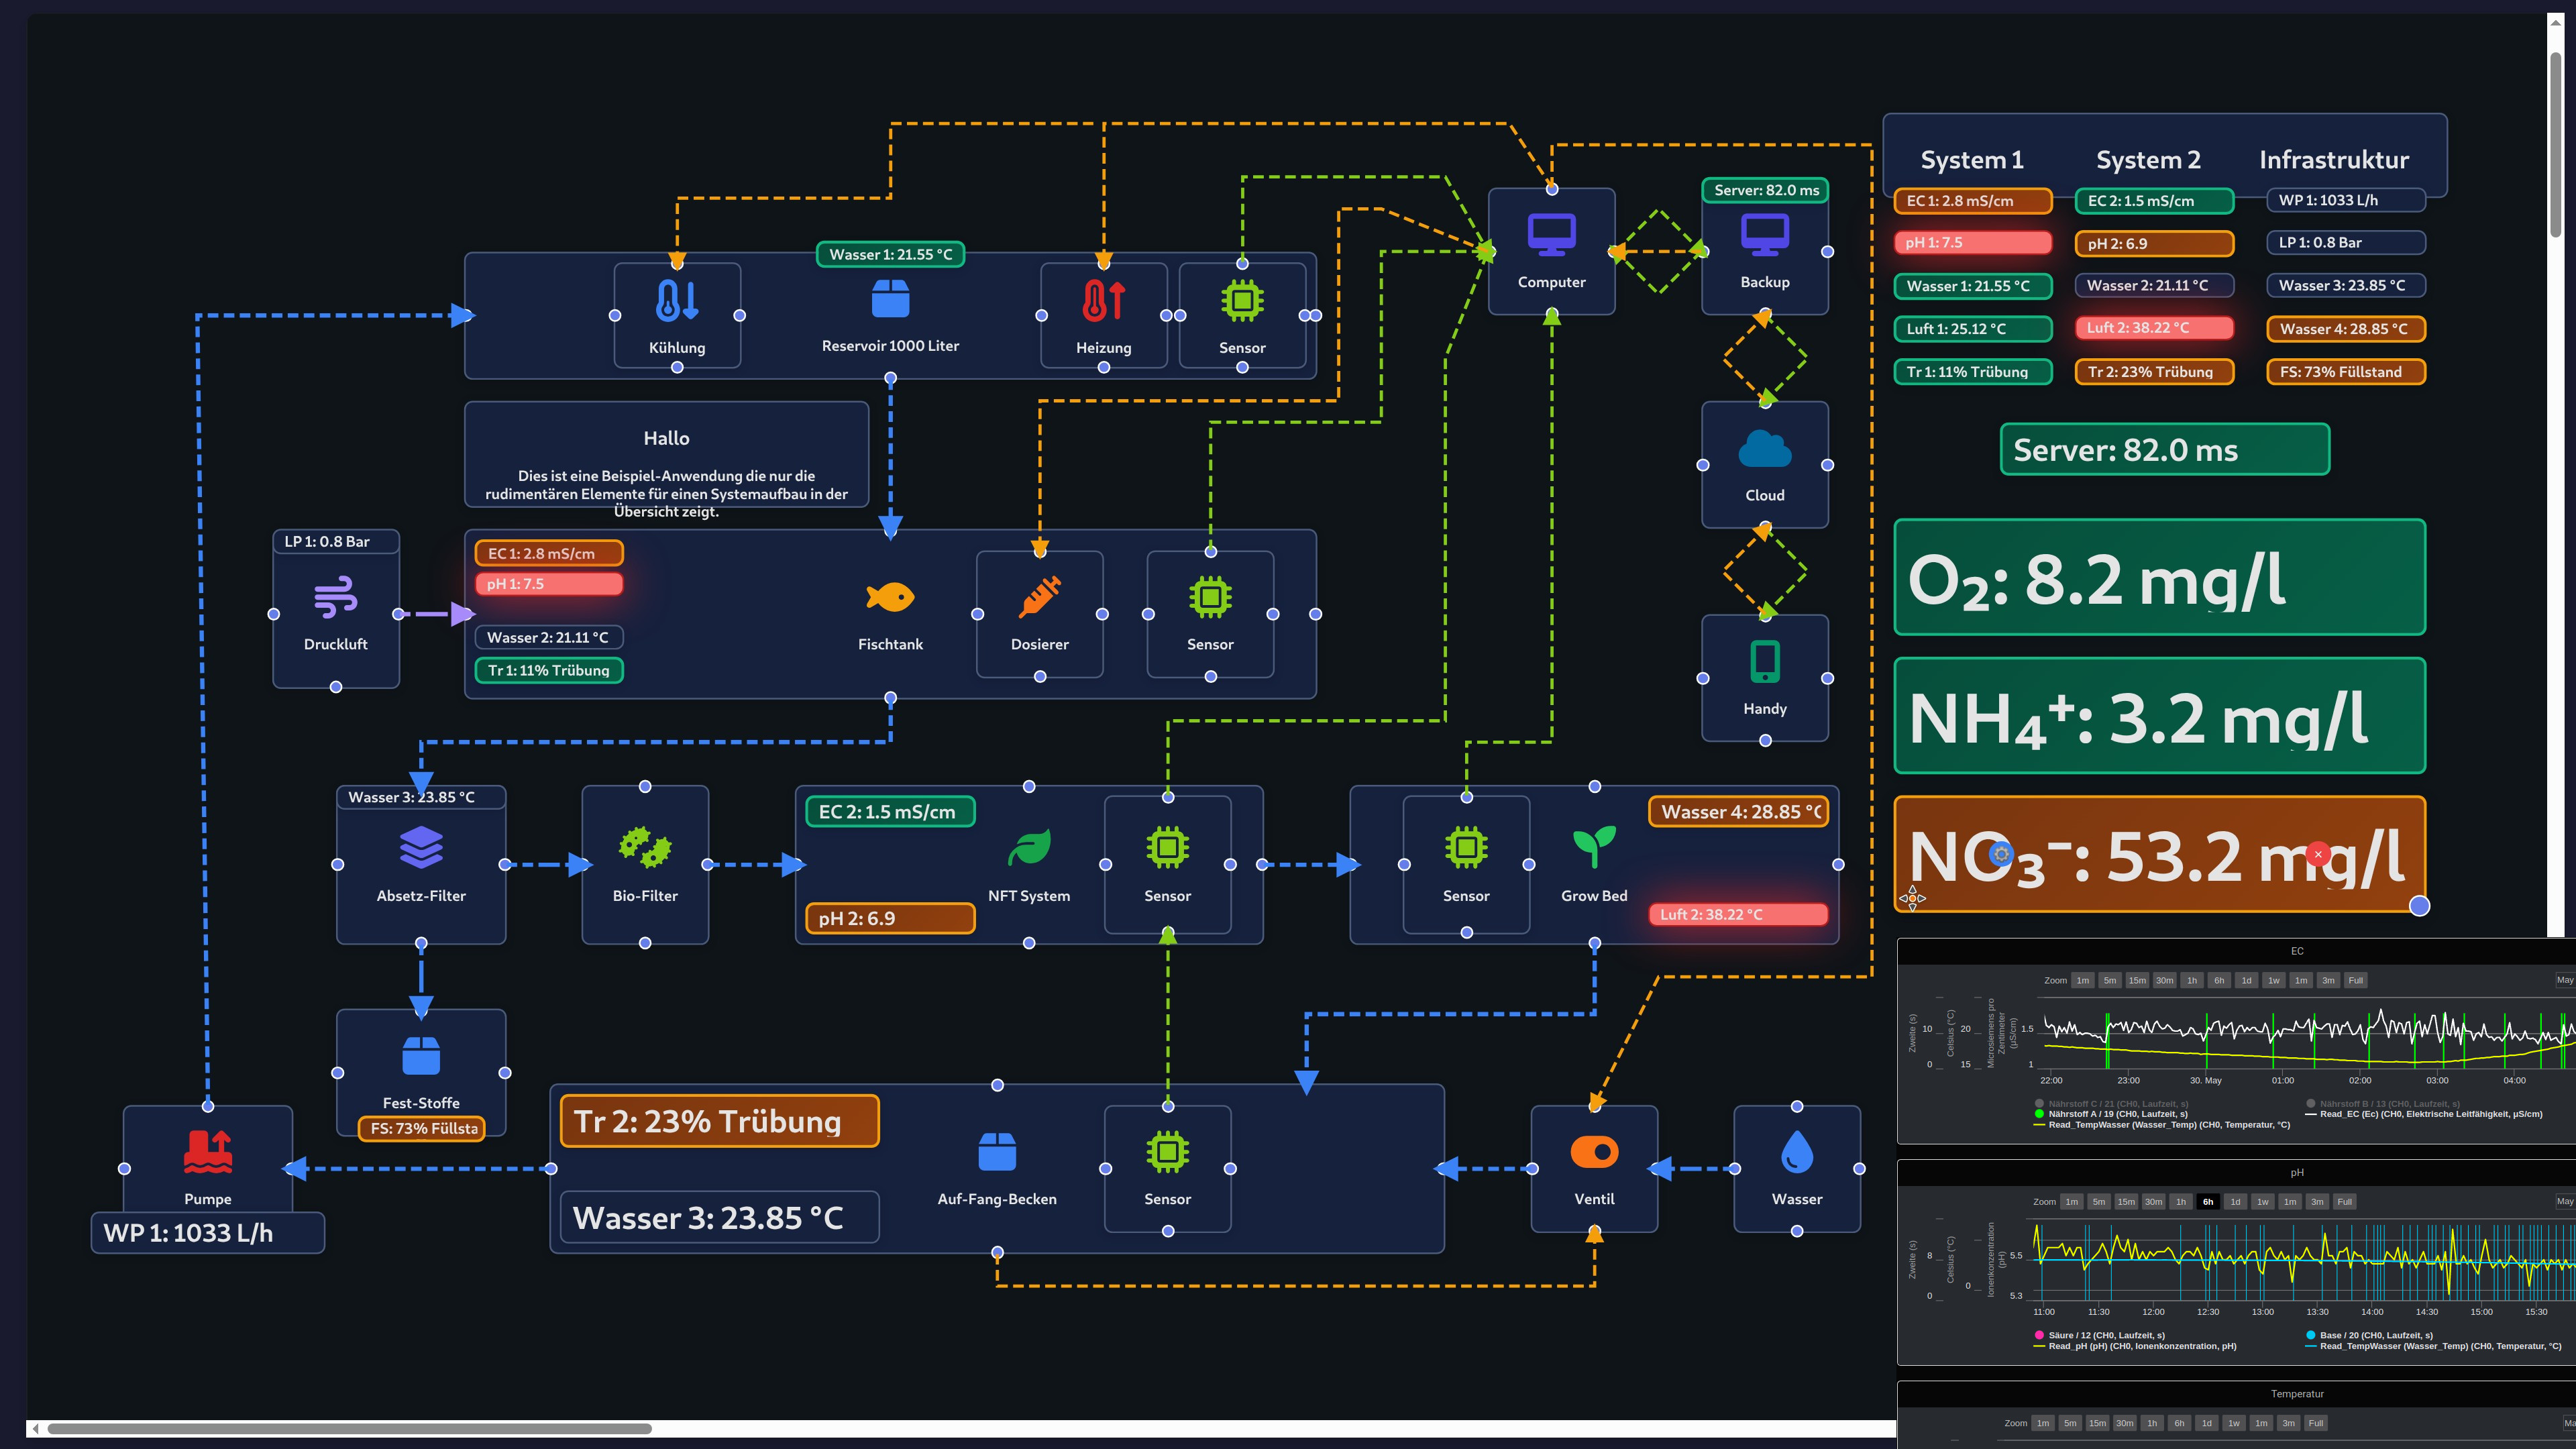Select the Fischtank fish icon

pos(890,597)
